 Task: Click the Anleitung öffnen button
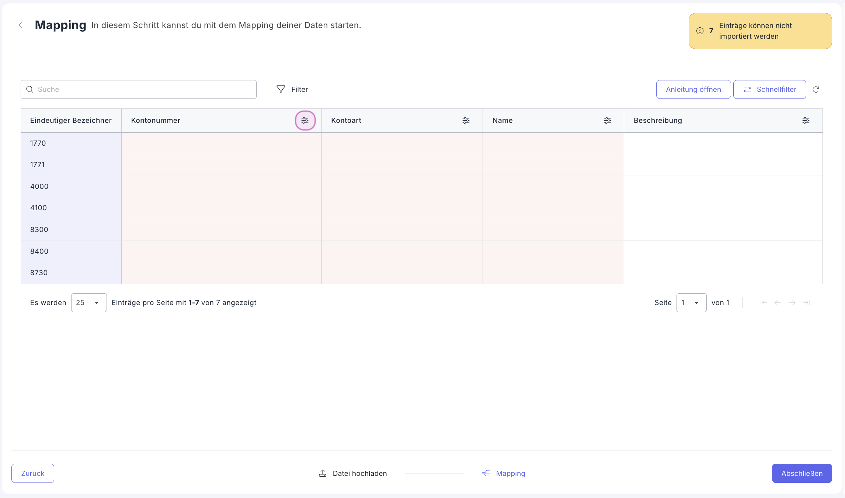[x=693, y=89]
